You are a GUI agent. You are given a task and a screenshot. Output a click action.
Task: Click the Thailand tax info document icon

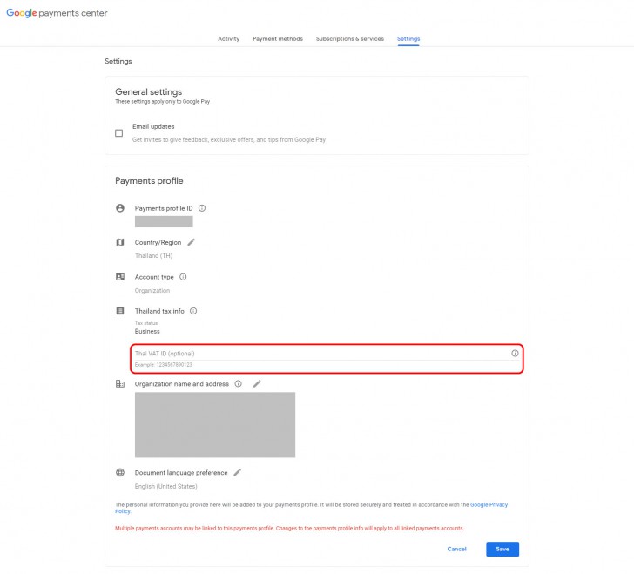(120, 311)
